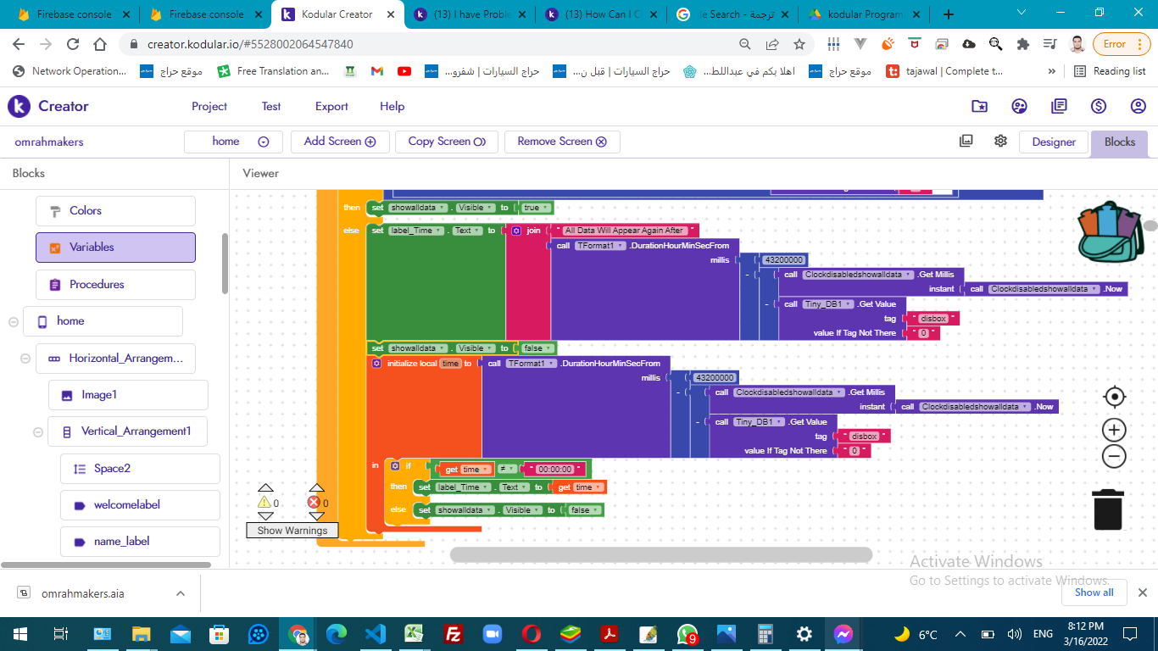
Task: Open the project settings gear icon
Action: pos(1000,141)
